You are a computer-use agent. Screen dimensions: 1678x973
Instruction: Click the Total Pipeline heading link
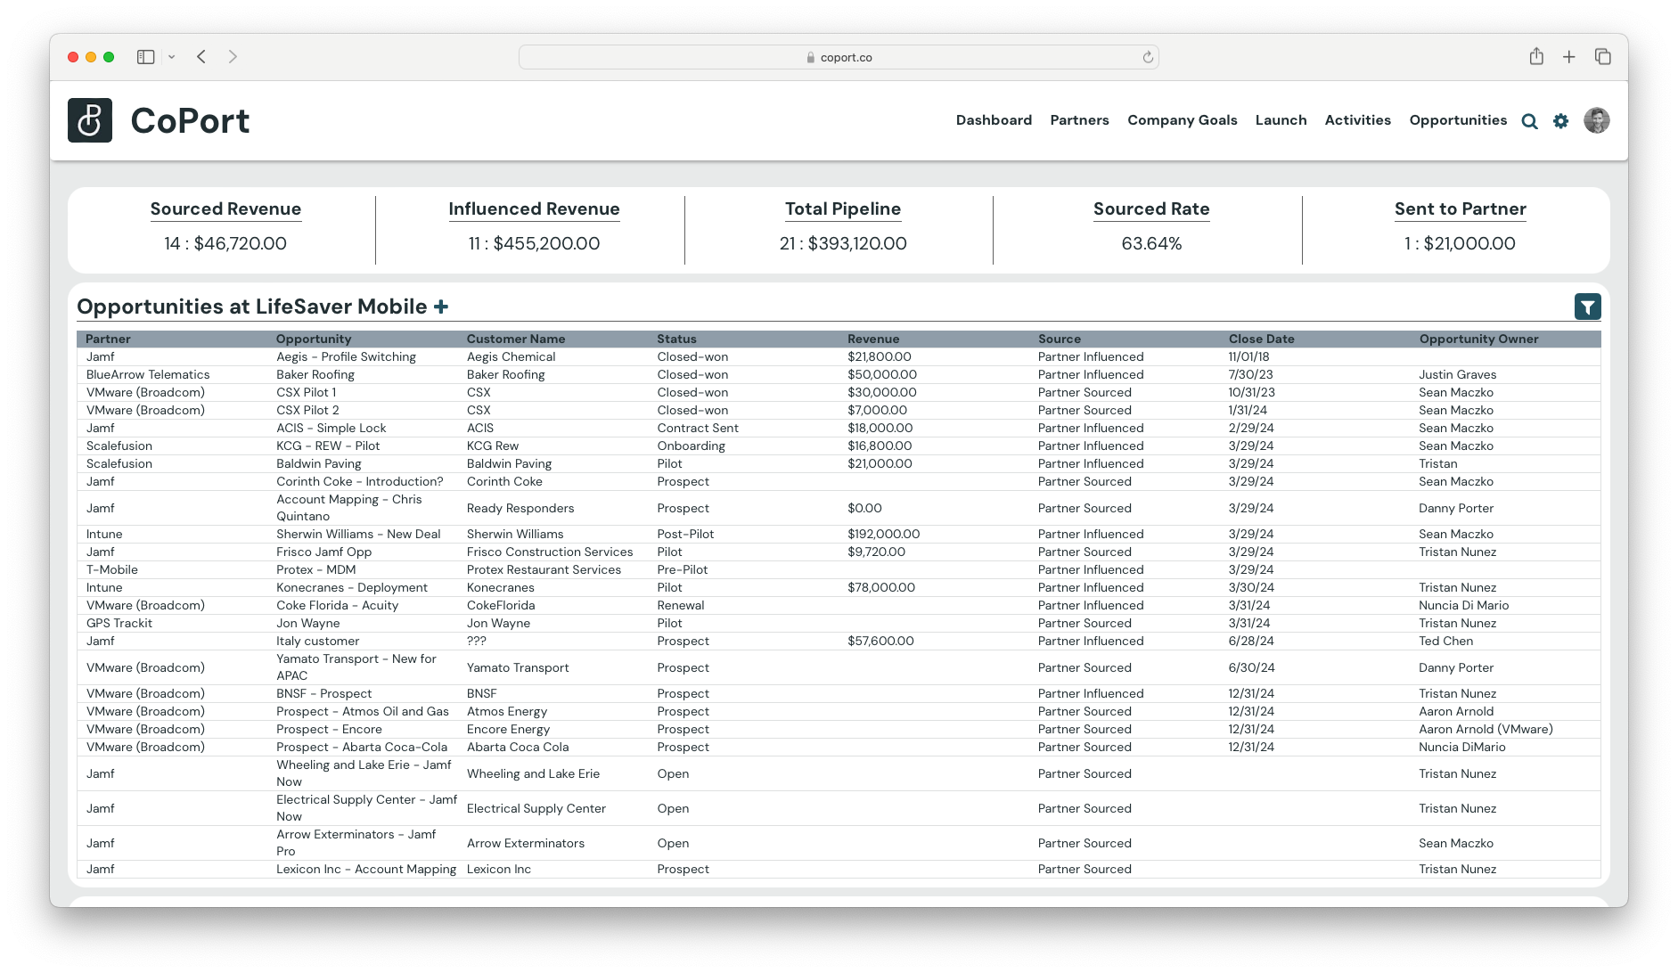(x=843, y=209)
